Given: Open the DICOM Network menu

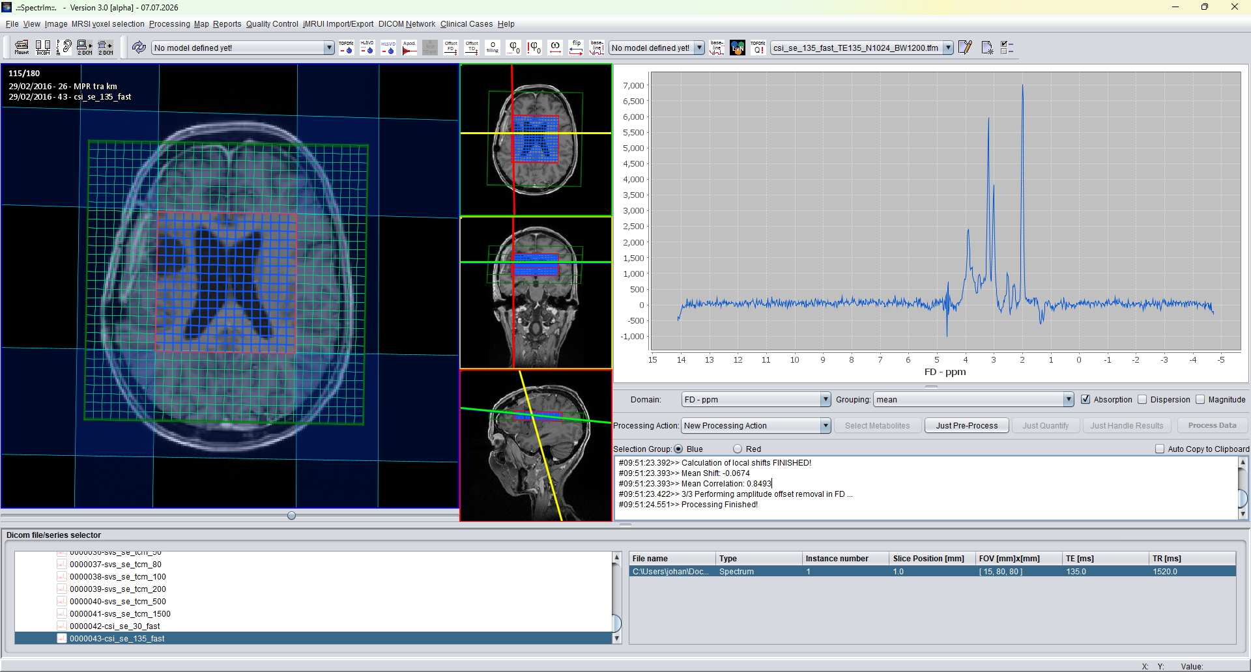Looking at the screenshot, I should tap(407, 24).
